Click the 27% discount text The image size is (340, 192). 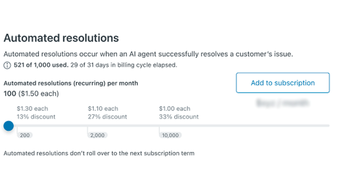point(107,117)
